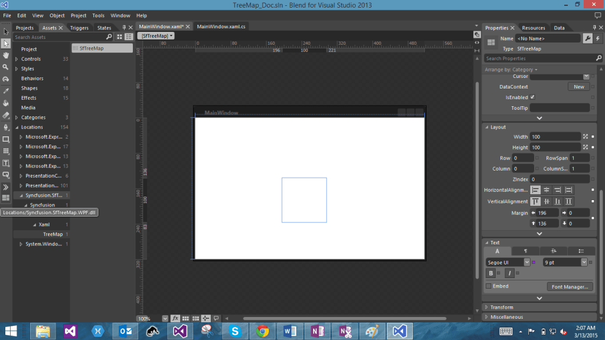This screenshot has width=605, height=340.
Task: Open Chrome from the taskbar
Action: click(262, 331)
